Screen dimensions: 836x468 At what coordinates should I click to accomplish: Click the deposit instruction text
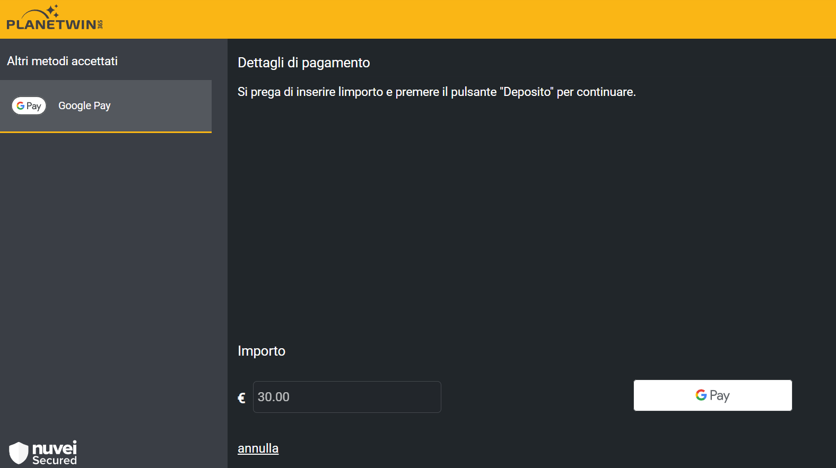(437, 92)
